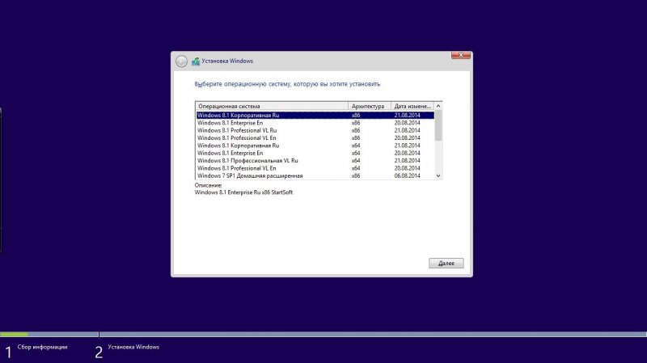The height and width of the screenshot is (363, 647).
Task: Close the Установка Windows dialog
Action: pos(460,55)
